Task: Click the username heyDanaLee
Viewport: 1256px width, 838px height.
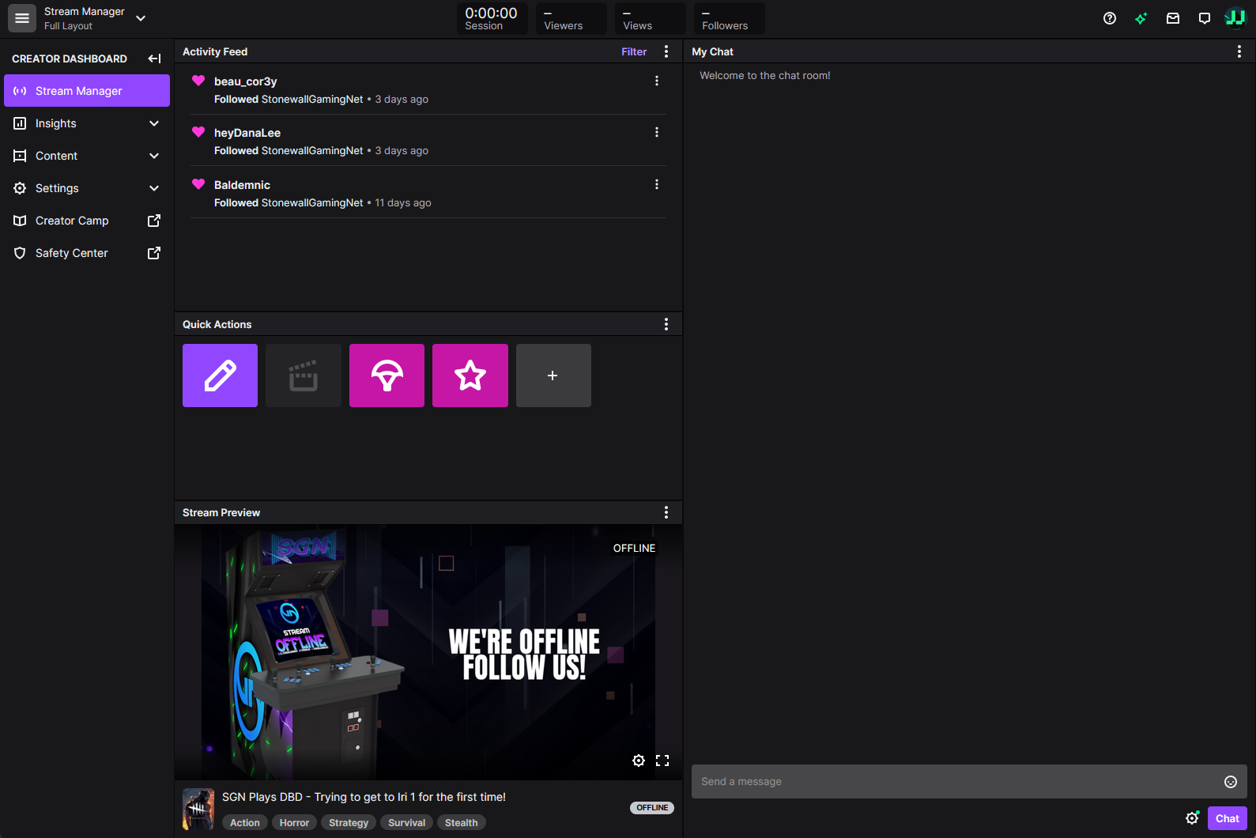Action: click(x=247, y=133)
